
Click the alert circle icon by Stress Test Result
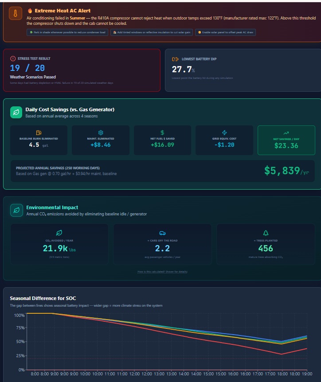tap(13, 58)
